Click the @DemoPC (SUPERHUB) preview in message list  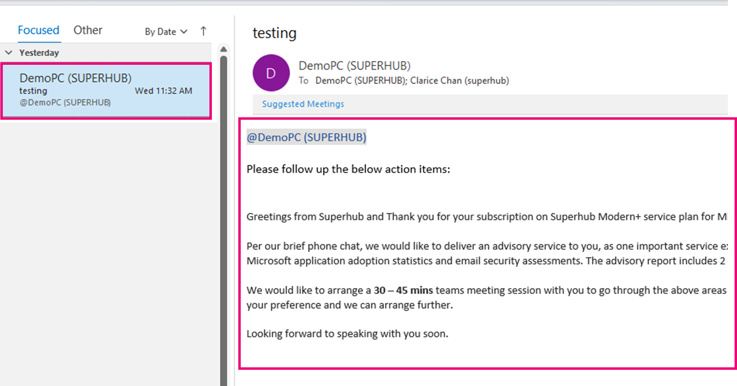coord(65,102)
